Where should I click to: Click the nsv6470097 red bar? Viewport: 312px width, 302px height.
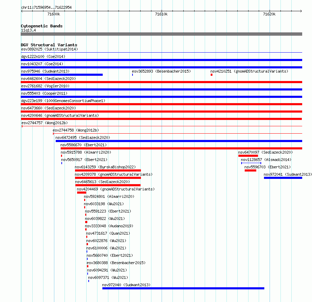click(x=248, y=156)
